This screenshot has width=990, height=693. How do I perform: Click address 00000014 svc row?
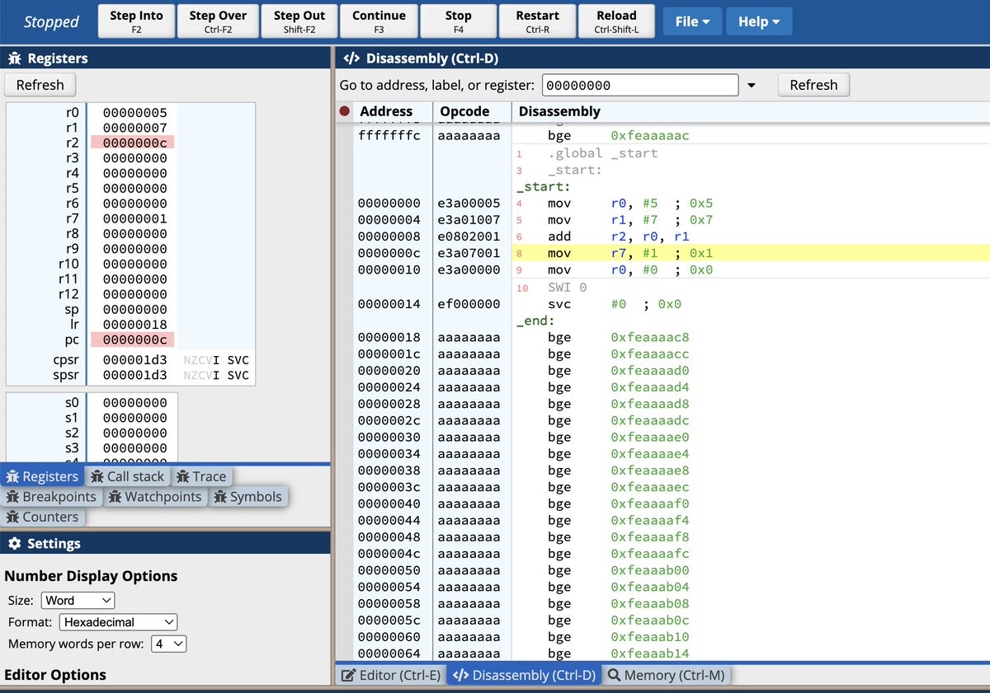point(389,304)
